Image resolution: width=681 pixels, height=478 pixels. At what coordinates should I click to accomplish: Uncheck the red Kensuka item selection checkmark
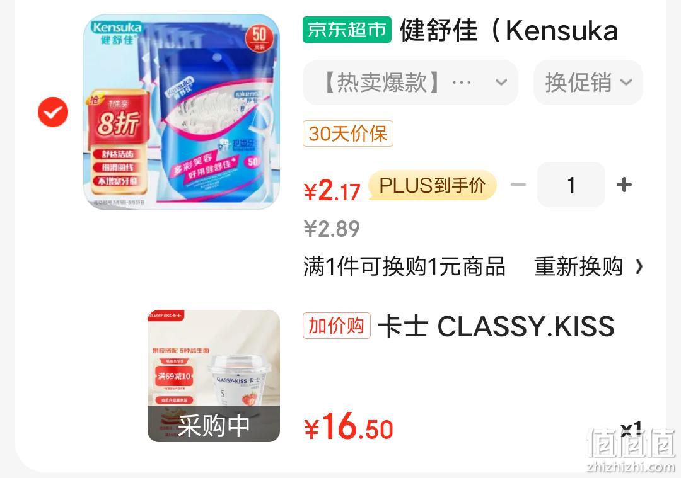(53, 112)
